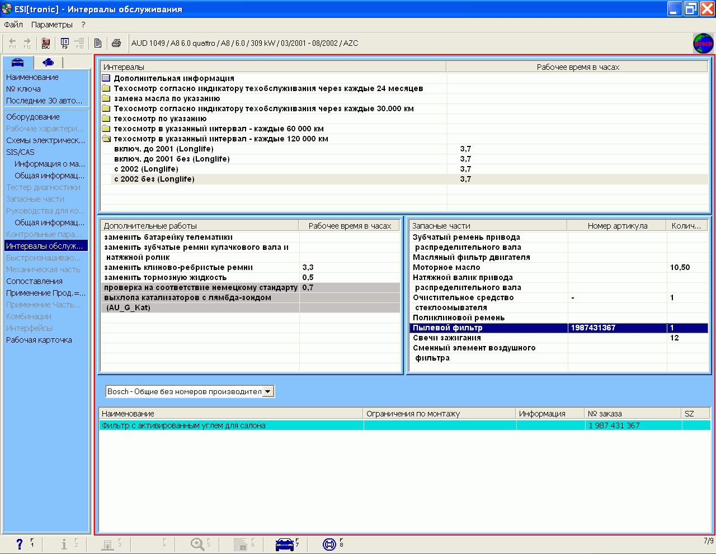Click the F3 bottom bar icon

point(108,544)
